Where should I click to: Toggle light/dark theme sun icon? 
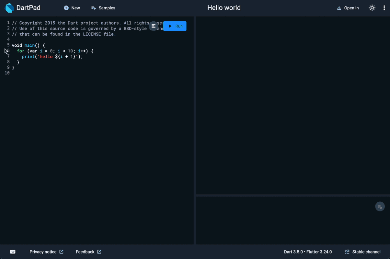point(372,8)
